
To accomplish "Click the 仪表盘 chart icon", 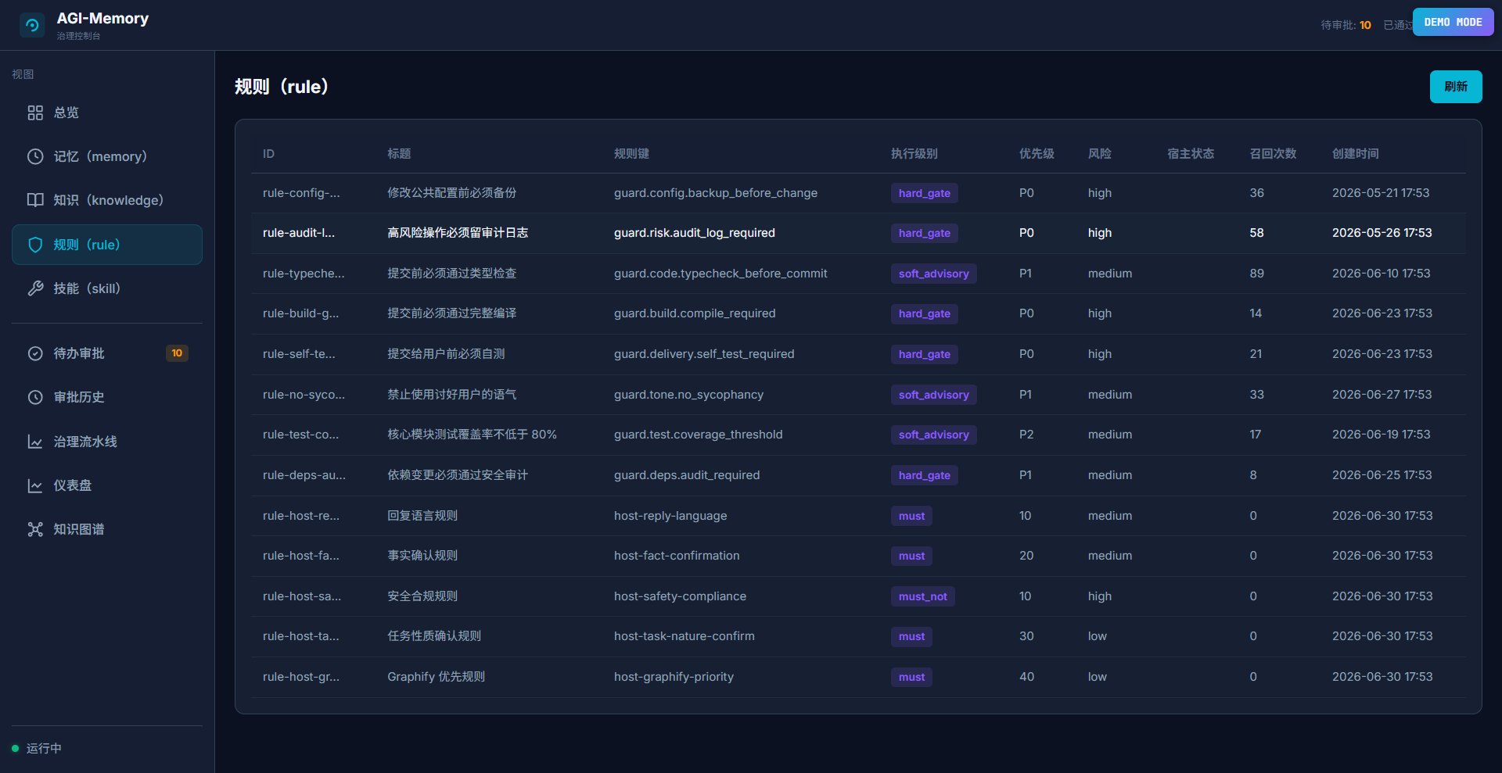I will (x=35, y=485).
